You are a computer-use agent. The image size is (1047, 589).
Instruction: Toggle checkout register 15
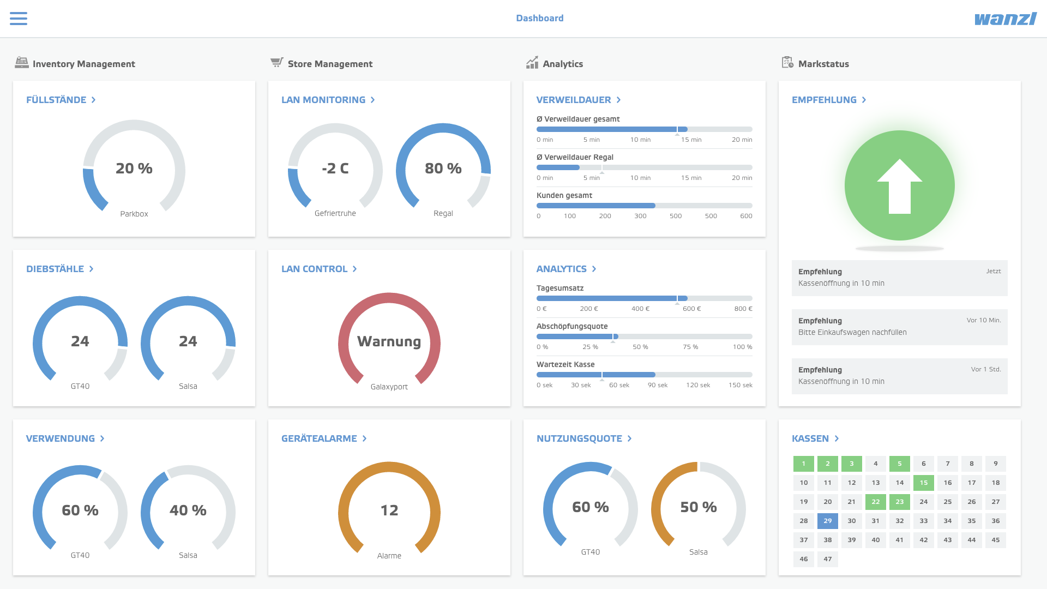click(x=923, y=483)
